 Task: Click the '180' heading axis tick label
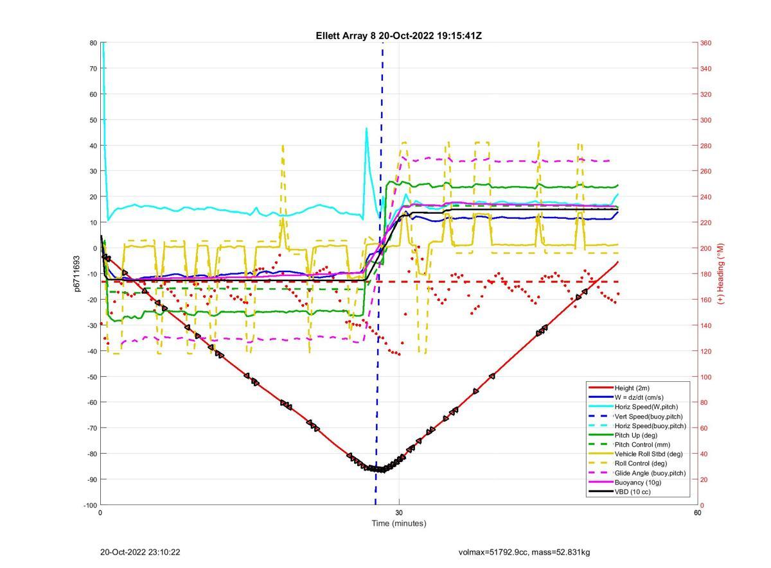[x=705, y=274]
